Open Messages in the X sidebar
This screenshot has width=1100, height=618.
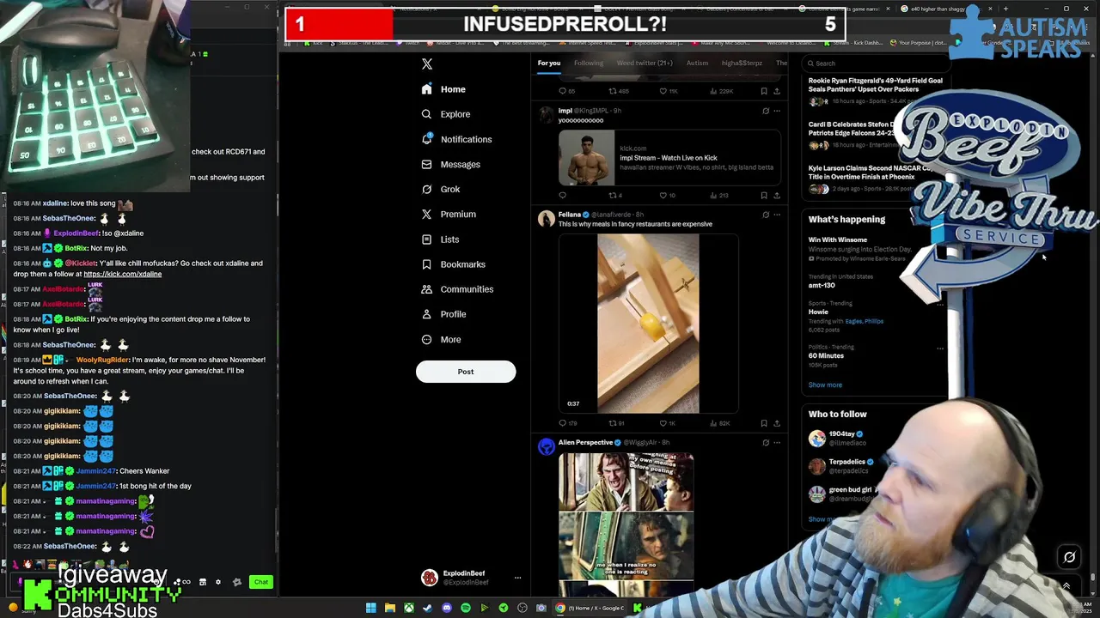[450, 164]
